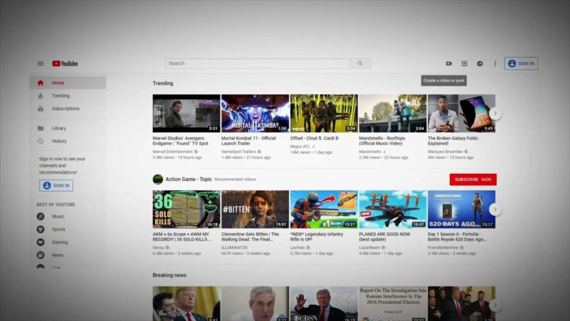Select History in the sidebar menu
This screenshot has height=321, width=570.
pos(67,141)
